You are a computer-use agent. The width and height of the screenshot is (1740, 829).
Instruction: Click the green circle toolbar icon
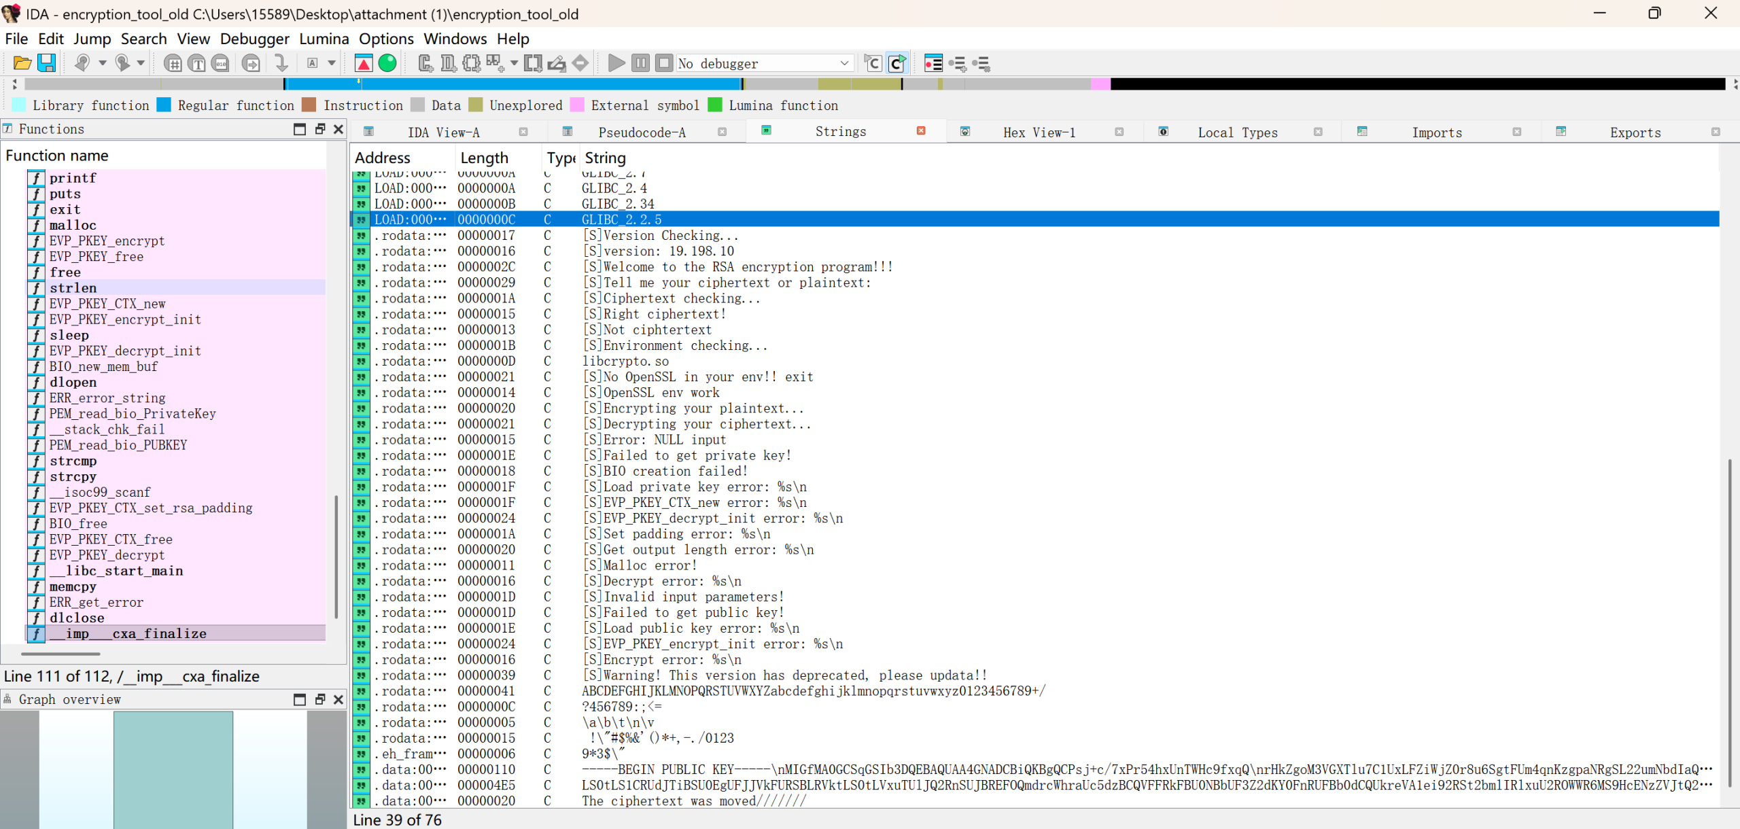tap(387, 63)
